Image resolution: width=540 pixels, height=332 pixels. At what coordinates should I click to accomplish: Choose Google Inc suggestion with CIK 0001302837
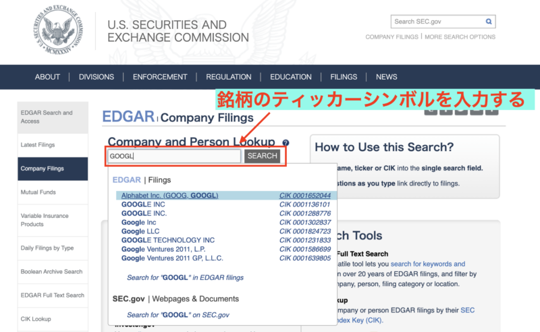(138, 222)
